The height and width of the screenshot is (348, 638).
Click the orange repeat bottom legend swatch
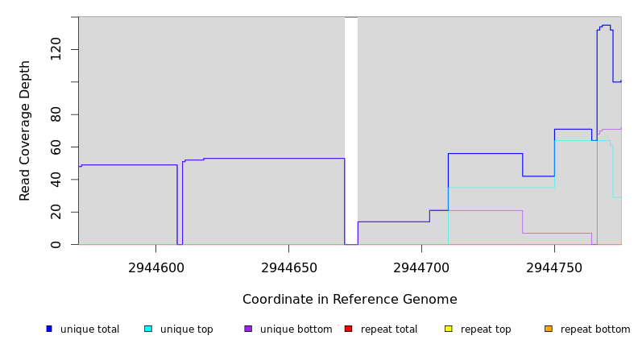pyautogui.click(x=549, y=329)
